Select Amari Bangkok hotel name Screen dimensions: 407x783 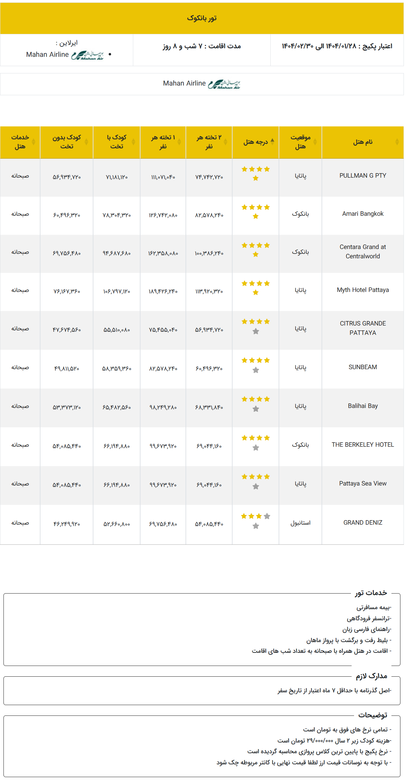click(x=363, y=214)
